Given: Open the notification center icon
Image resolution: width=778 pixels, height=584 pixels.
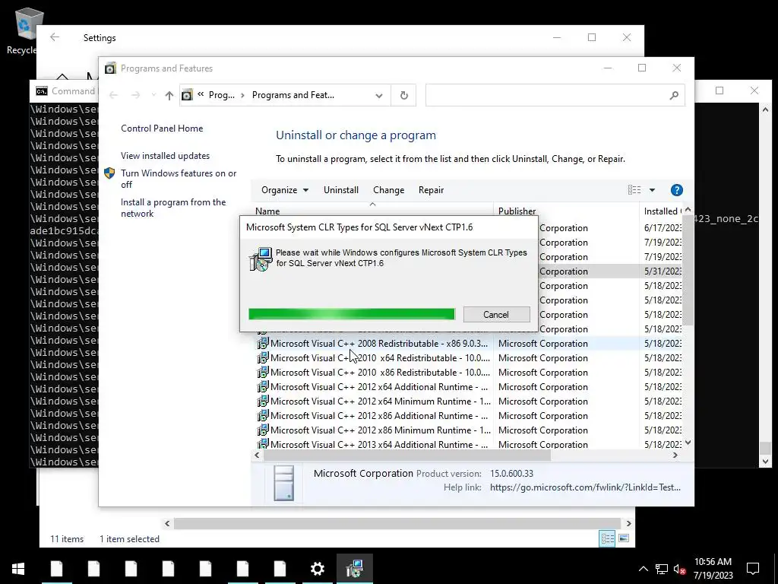Looking at the screenshot, I should pyautogui.click(x=753, y=569).
